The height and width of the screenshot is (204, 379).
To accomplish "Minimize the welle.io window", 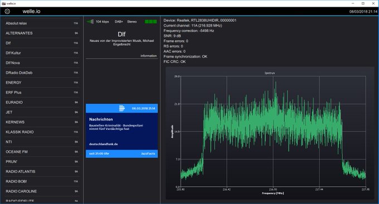I will pos(353,3).
